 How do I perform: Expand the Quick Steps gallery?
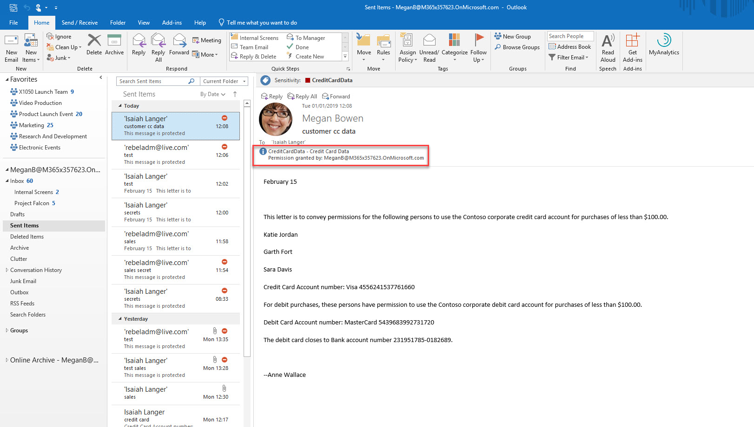coord(345,57)
